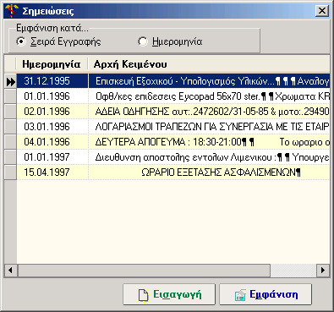Click the caduceus icon in title bar

click(x=11, y=11)
